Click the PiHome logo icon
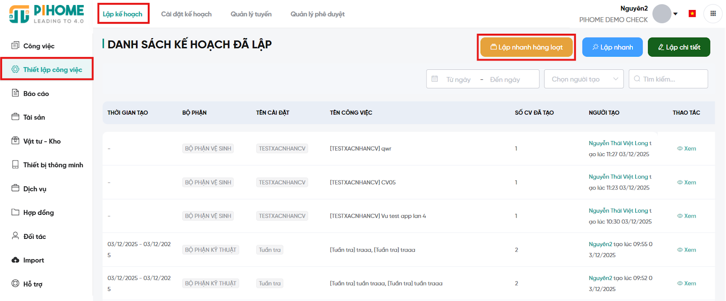The image size is (726, 301). [19, 14]
